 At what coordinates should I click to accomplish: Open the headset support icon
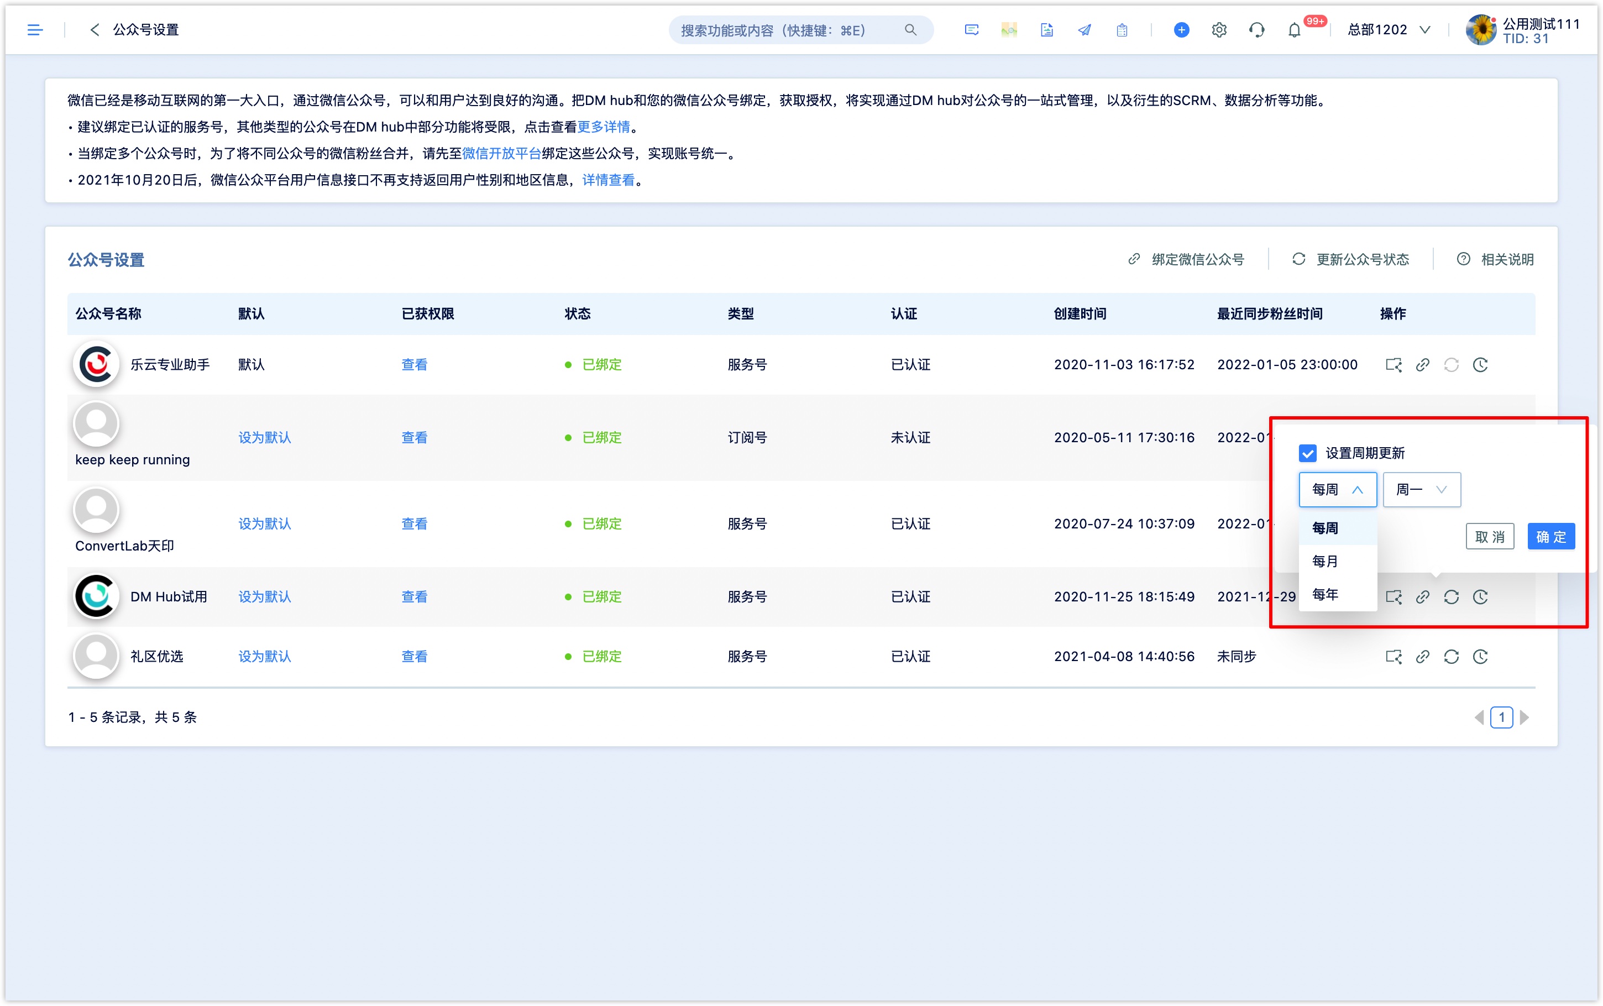pyautogui.click(x=1256, y=30)
